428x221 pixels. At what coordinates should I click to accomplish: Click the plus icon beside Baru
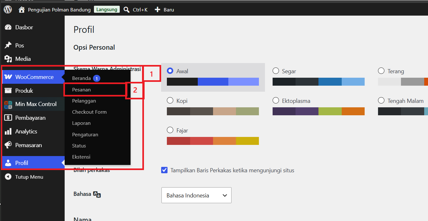pos(157,10)
